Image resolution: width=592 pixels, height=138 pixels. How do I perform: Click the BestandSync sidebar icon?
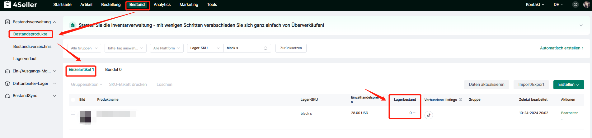(7, 96)
